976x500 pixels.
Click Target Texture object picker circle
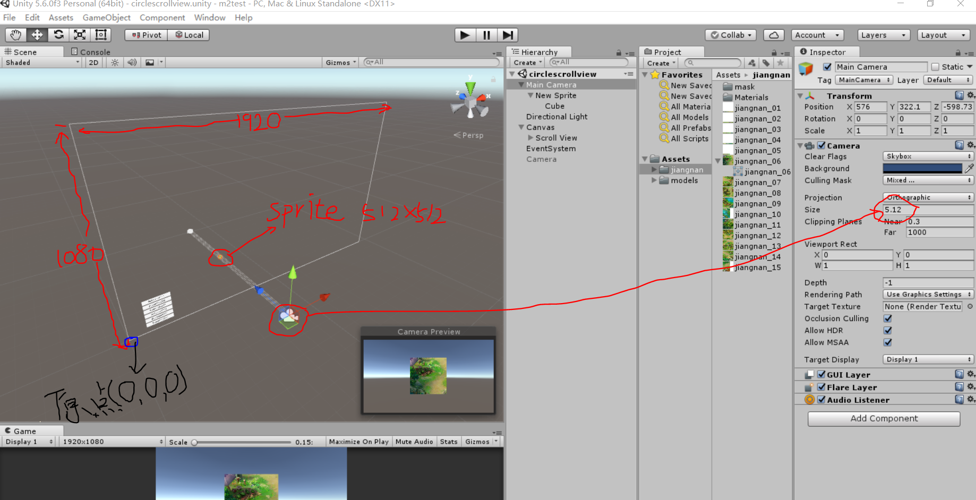[x=970, y=306]
